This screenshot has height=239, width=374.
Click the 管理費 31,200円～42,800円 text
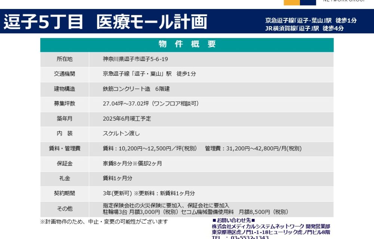[x=253, y=148]
